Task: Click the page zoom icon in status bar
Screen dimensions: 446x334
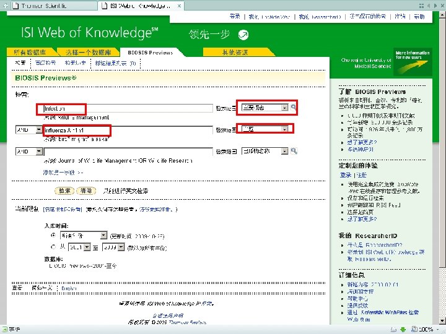Action: 414,330
